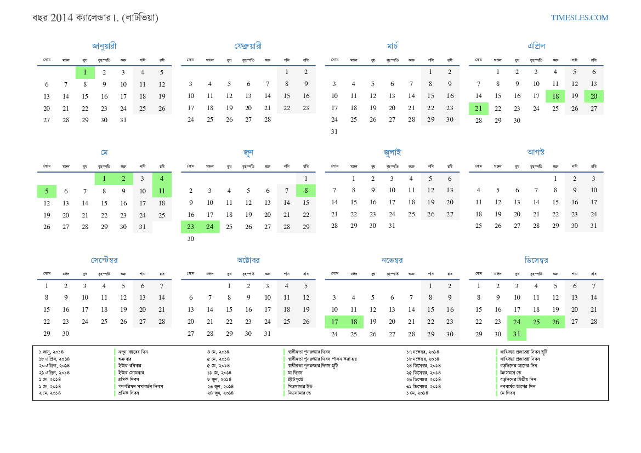Click the highlighted 1 in জানুয়ারী
This screenshot has width=641, height=453.
pyautogui.click(x=85, y=72)
